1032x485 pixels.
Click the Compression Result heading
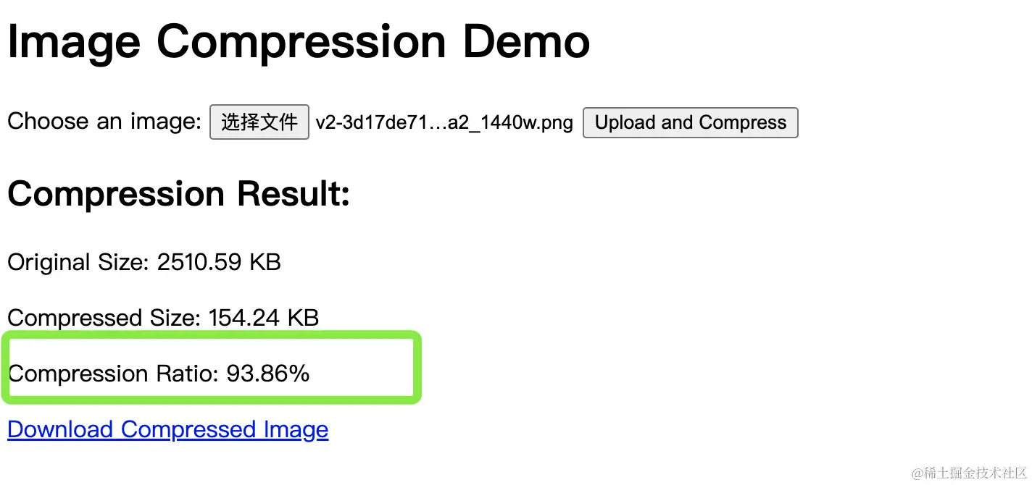coord(178,194)
